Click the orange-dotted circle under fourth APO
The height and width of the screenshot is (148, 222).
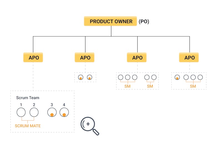[x=177, y=77]
